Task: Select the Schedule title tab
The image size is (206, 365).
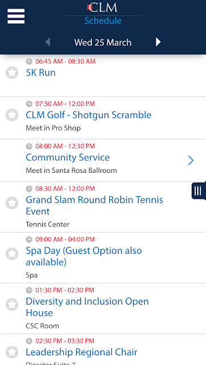Action: tap(103, 21)
